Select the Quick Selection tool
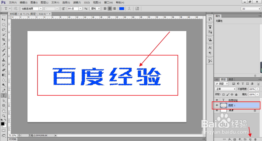262x141 pixels. point(3,35)
